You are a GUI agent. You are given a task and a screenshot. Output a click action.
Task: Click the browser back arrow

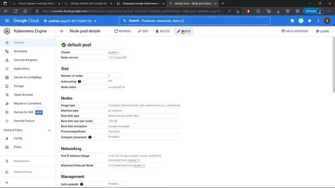[x=6, y=11]
